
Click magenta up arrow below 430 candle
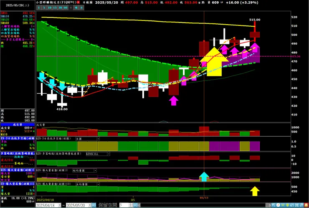coord(174,100)
